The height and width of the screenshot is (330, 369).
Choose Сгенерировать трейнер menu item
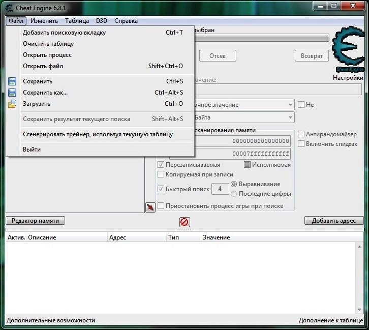click(100, 134)
